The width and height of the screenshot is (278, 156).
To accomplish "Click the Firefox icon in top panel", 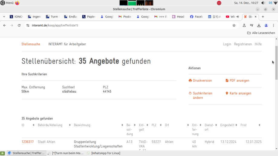I will pos(17,3).
